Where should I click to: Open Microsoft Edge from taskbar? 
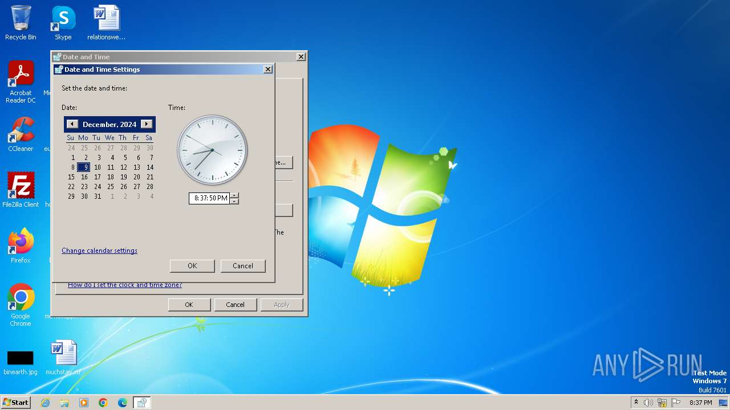click(x=123, y=403)
